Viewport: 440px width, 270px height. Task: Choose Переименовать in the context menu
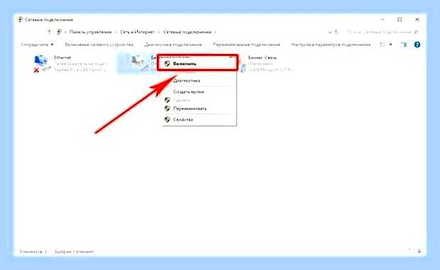[190, 109]
